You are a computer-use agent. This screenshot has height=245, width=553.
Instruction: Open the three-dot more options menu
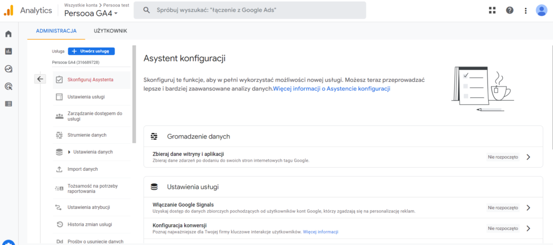pos(526,11)
